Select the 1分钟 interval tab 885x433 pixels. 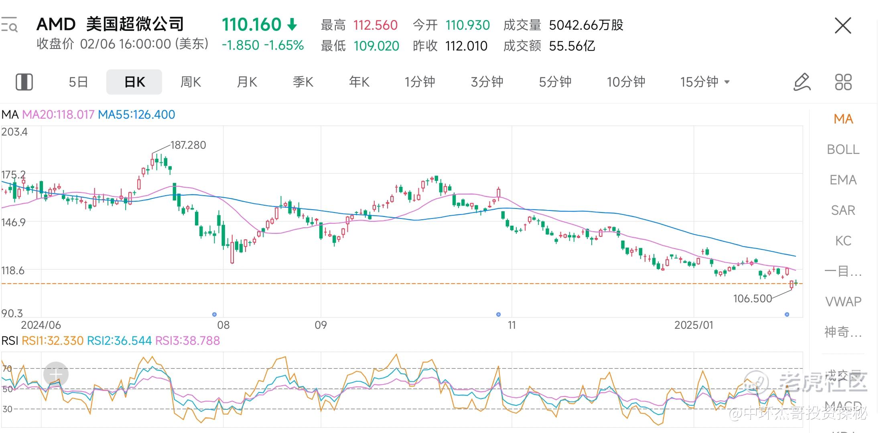pos(420,82)
